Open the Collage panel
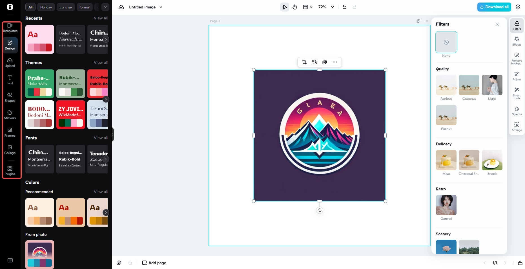 [10, 150]
